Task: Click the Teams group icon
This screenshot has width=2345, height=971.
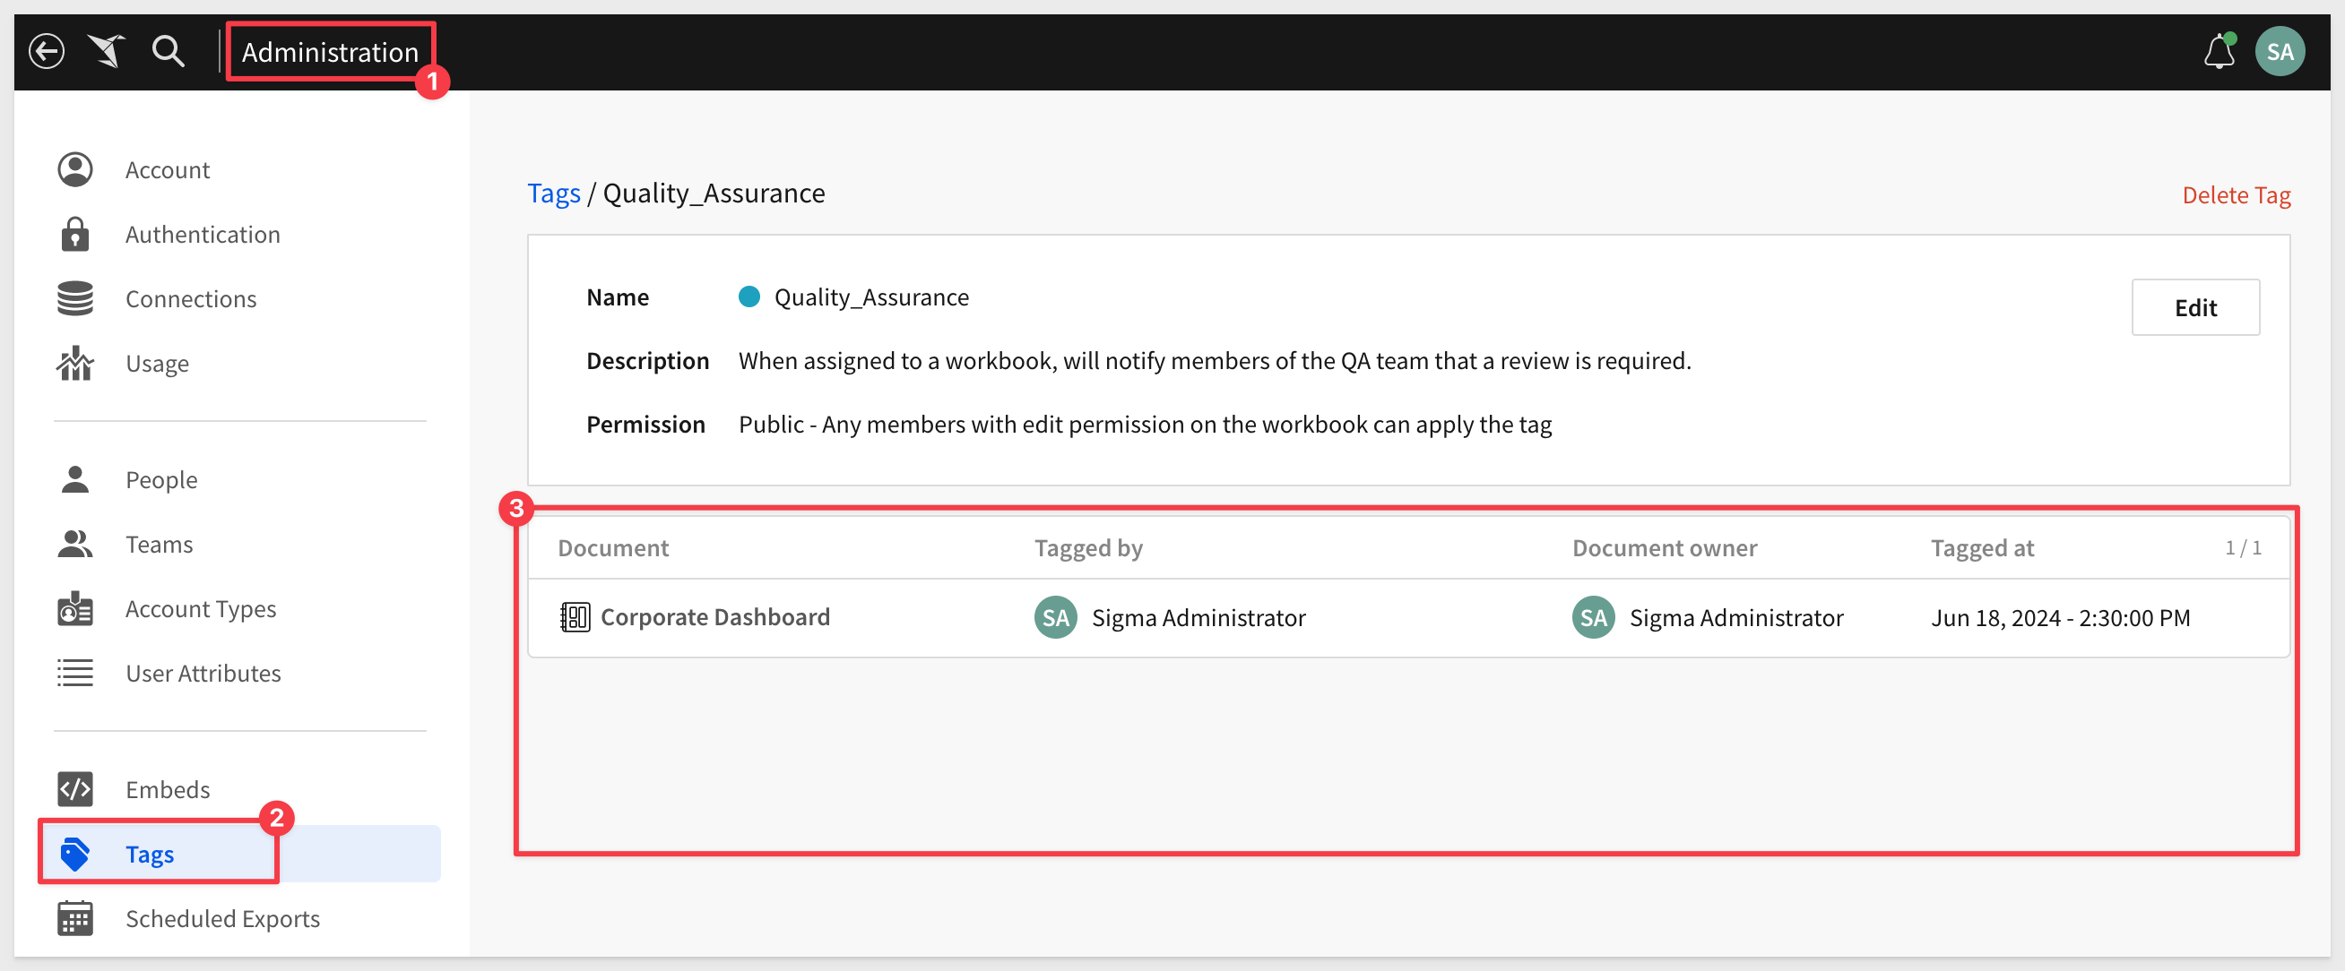Action: coord(74,545)
